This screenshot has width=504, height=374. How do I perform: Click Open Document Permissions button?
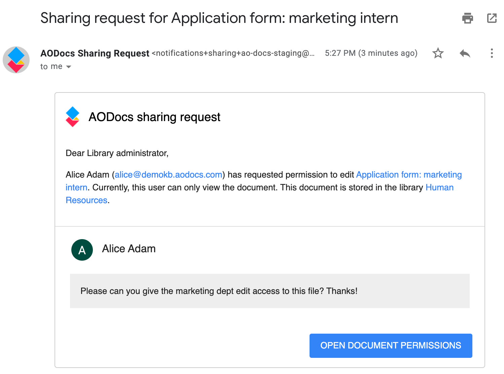pos(391,345)
